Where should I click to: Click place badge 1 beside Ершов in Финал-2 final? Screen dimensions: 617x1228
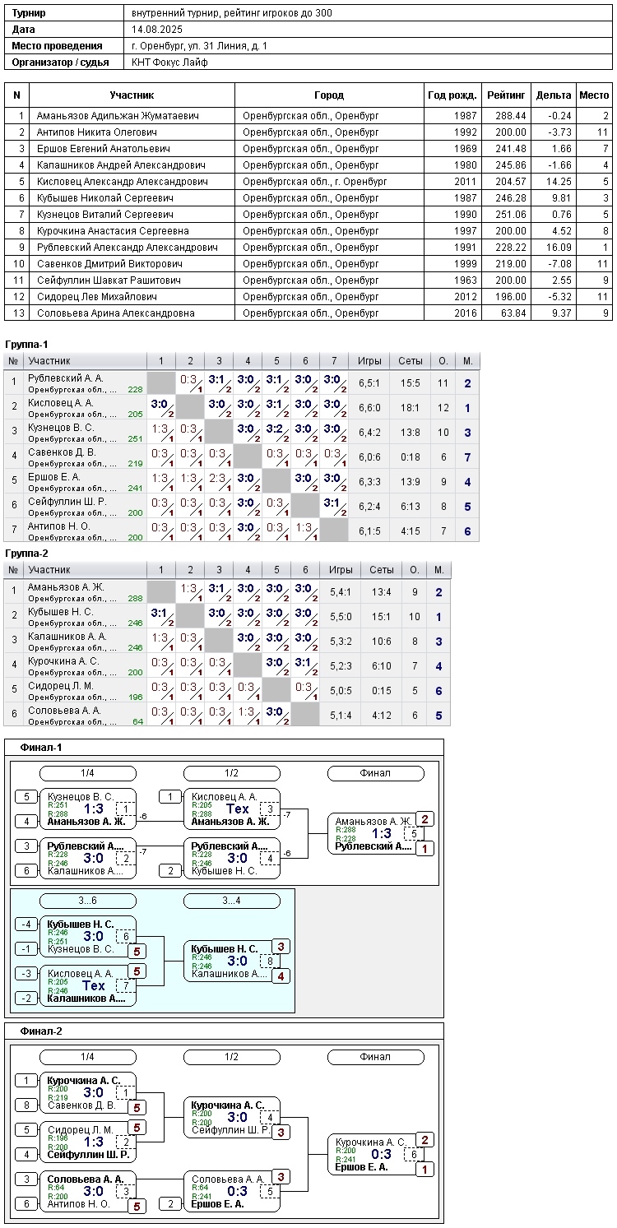[424, 1169]
